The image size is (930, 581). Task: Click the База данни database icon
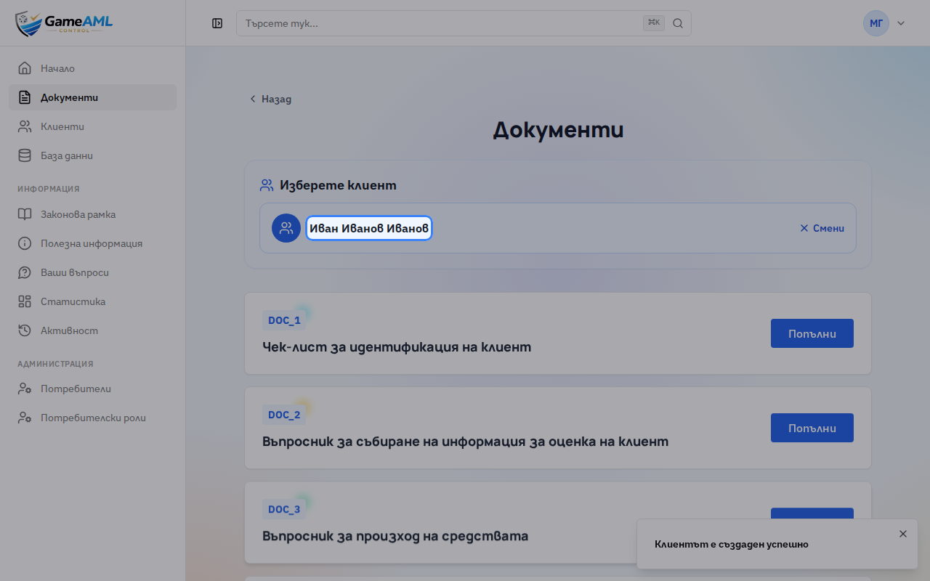(x=25, y=155)
